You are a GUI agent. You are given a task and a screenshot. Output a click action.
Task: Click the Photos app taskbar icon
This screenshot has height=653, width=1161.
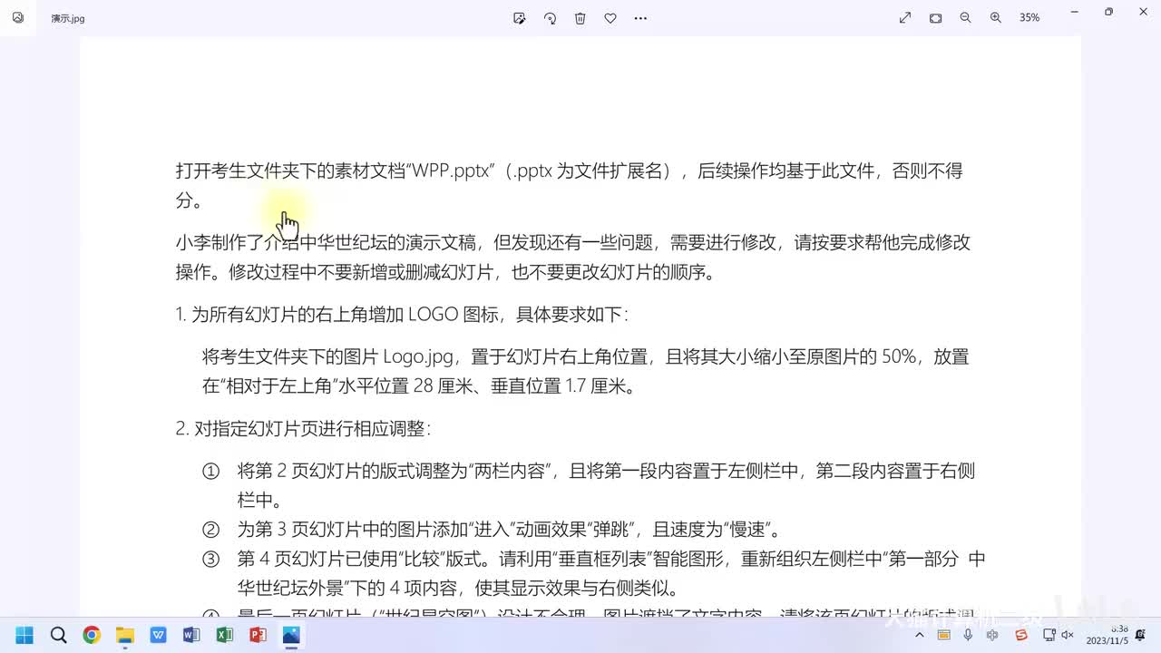click(x=291, y=635)
